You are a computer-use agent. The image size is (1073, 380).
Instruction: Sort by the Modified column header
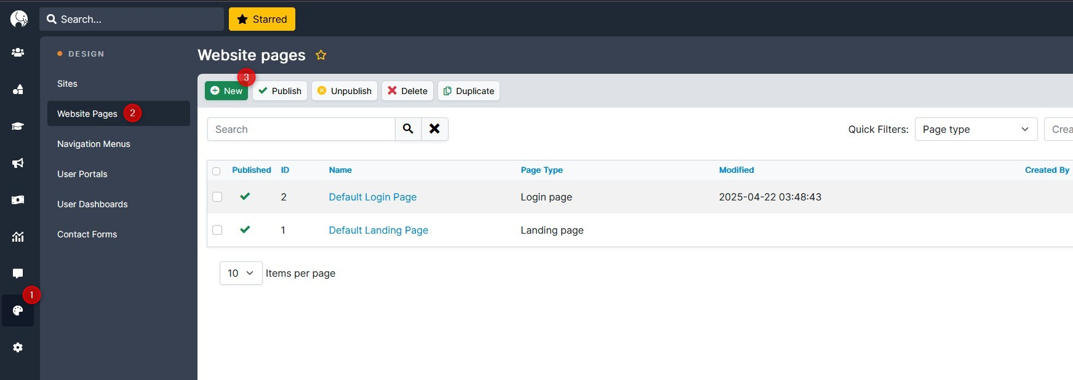736,170
